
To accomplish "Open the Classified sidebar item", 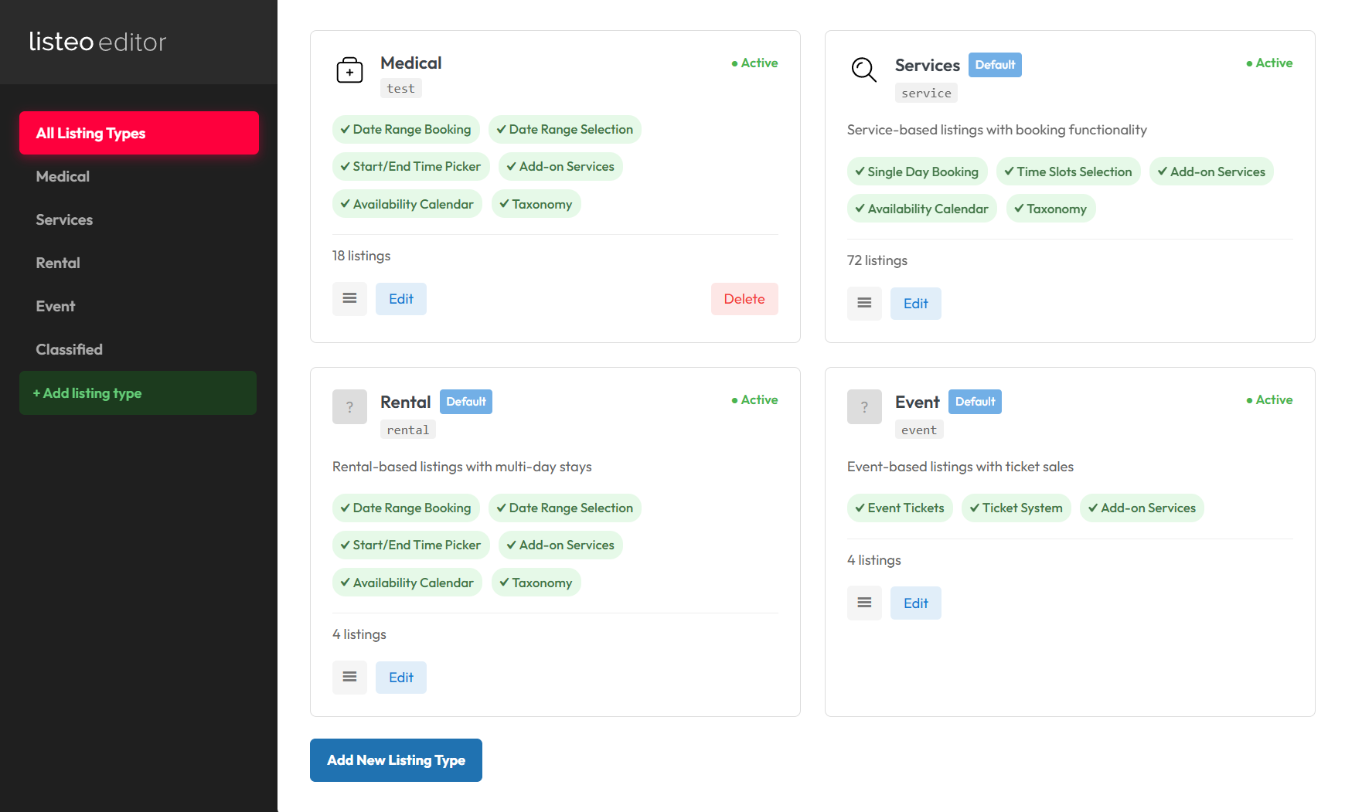I will [x=69, y=349].
